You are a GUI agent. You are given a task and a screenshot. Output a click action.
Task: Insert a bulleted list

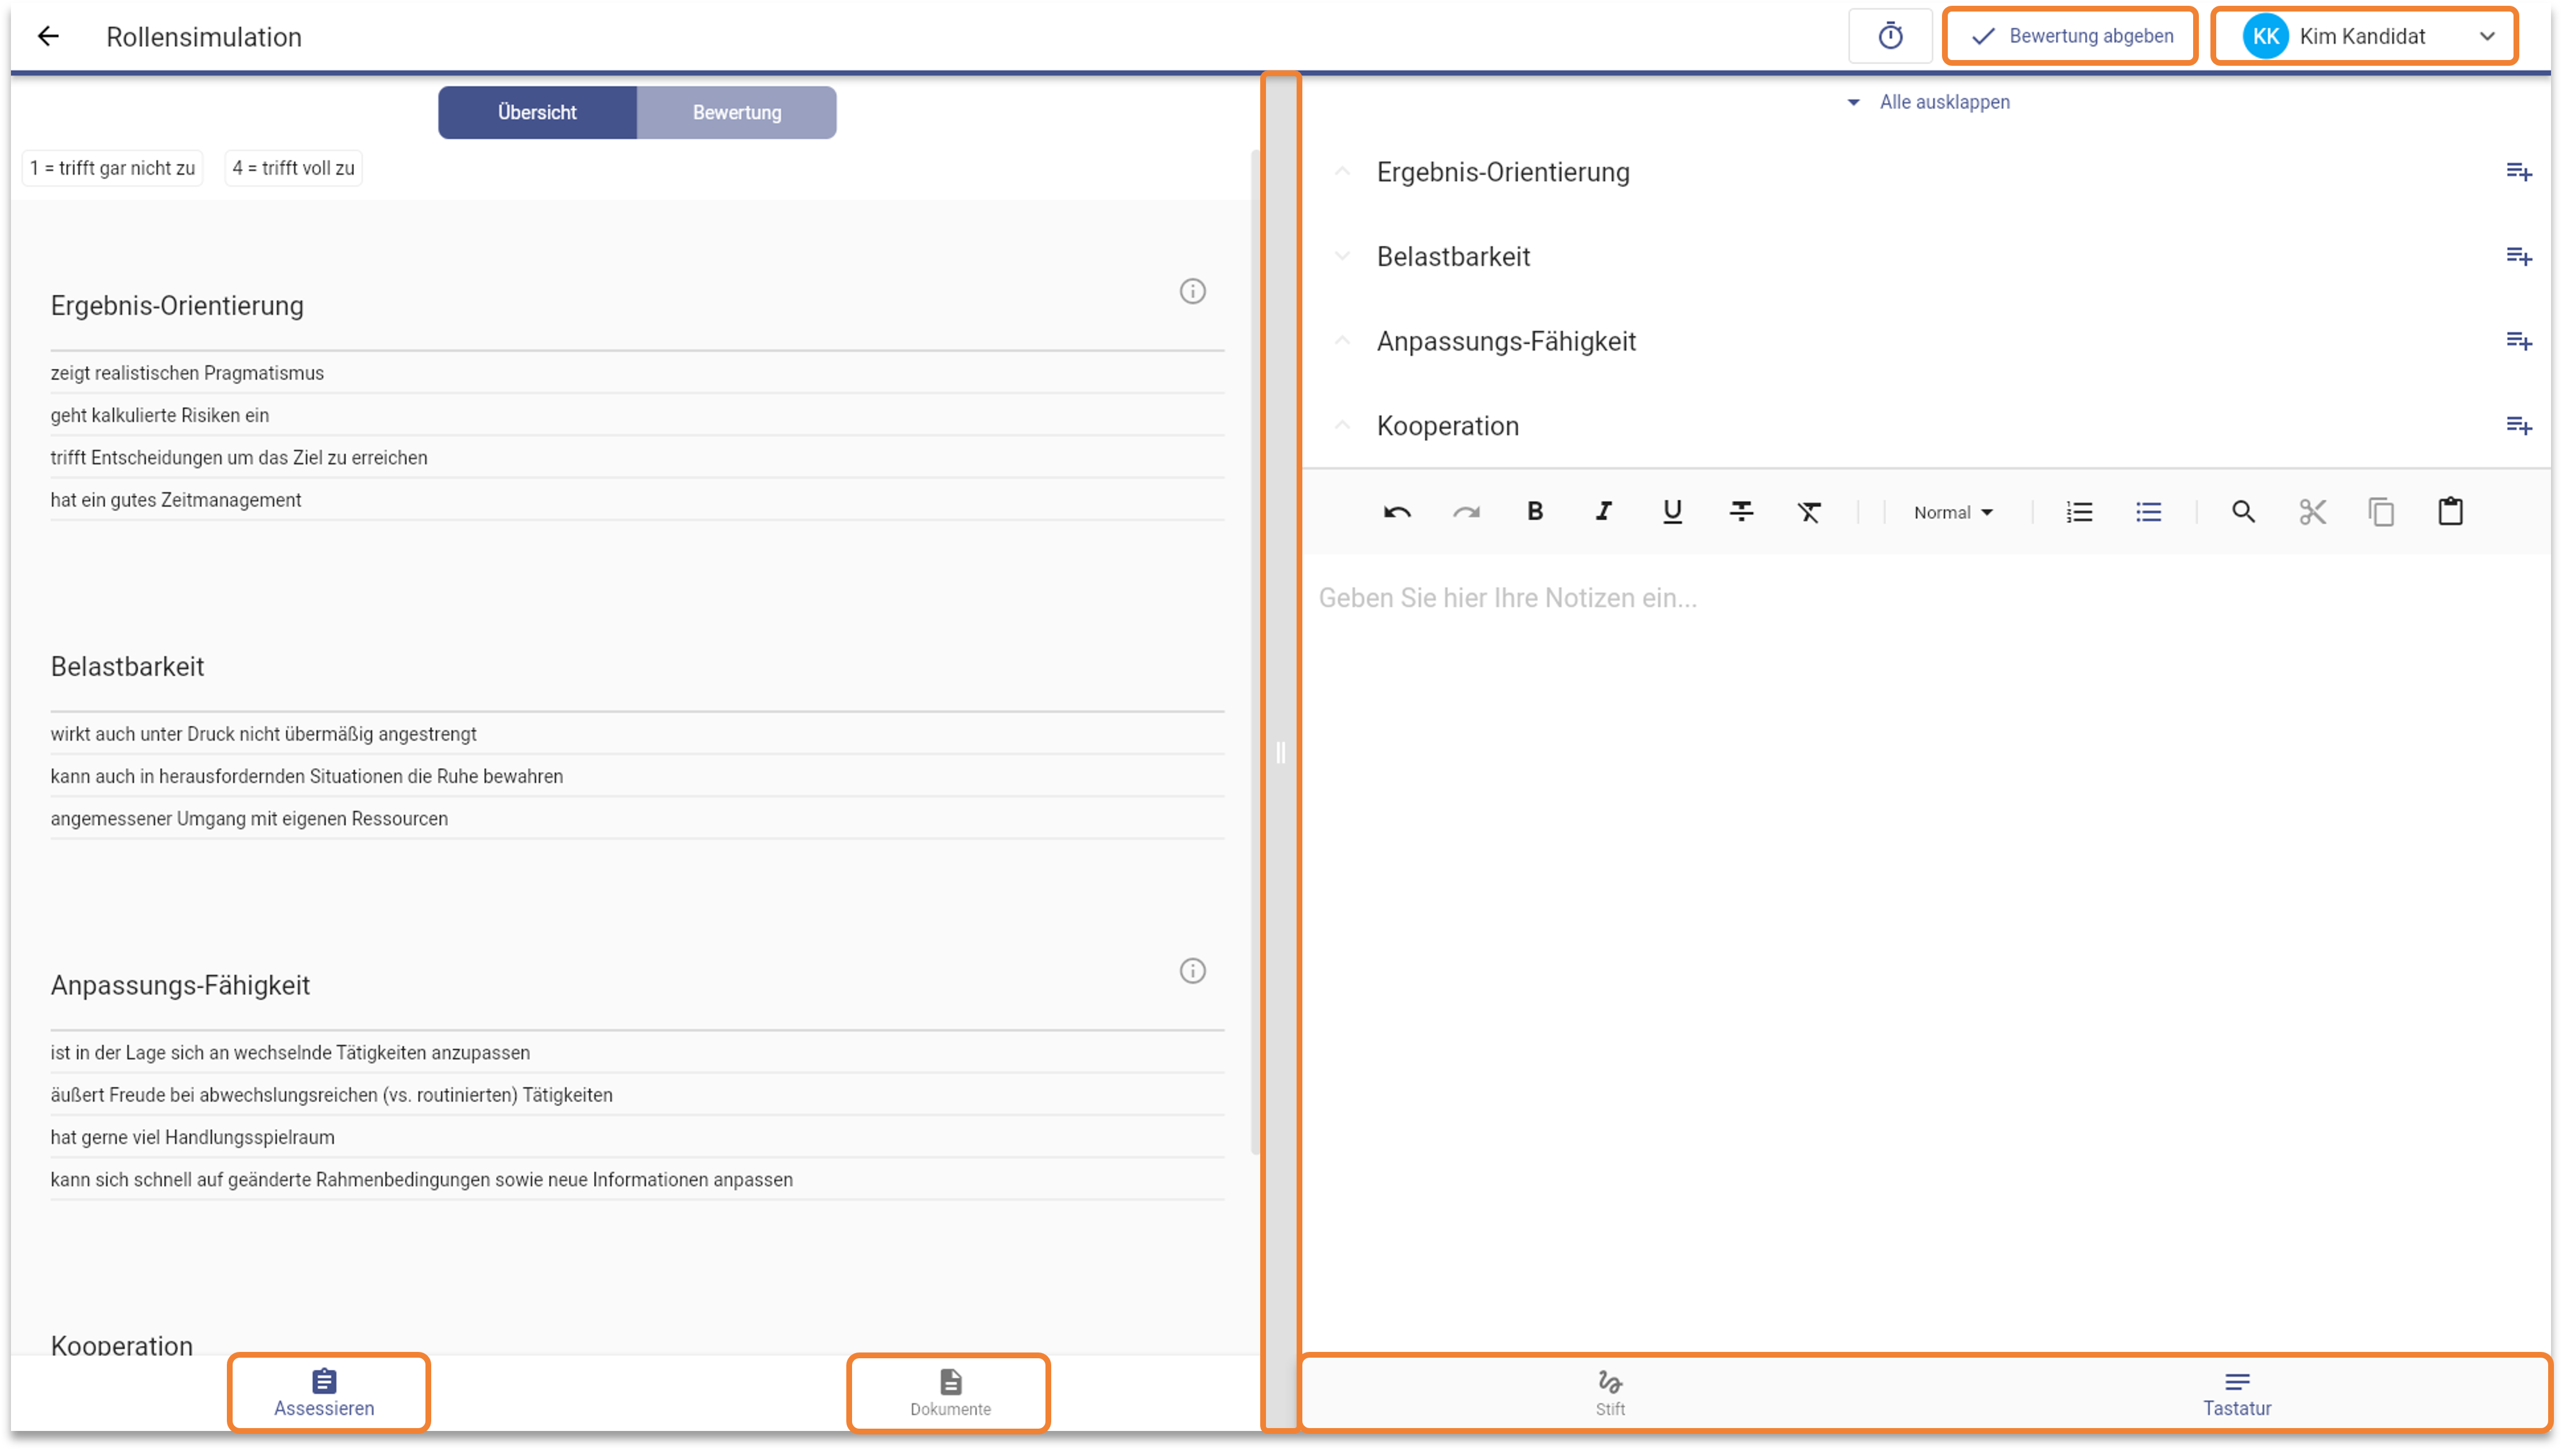point(2148,512)
